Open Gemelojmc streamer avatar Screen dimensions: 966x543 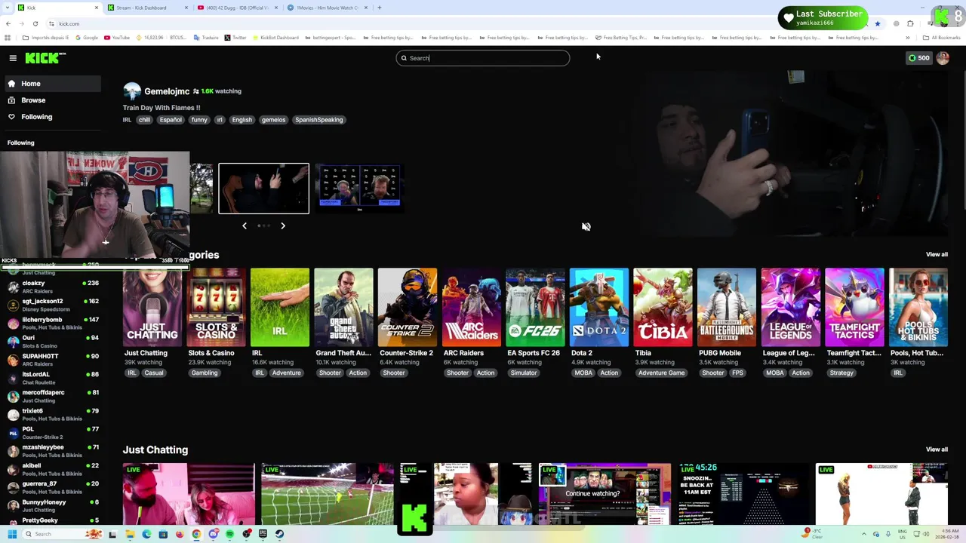click(132, 91)
